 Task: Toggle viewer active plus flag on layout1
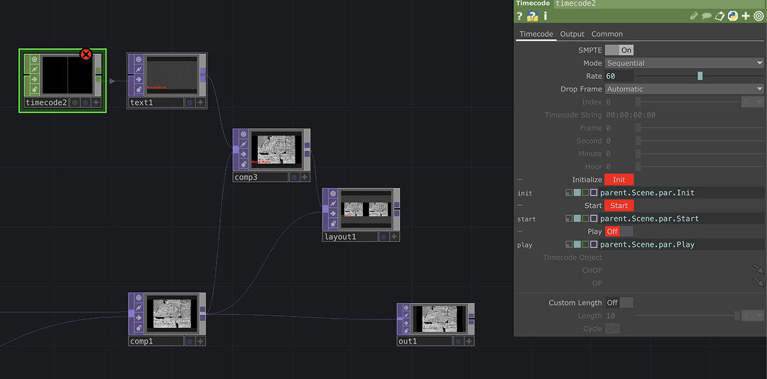click(x=393, y=237)
